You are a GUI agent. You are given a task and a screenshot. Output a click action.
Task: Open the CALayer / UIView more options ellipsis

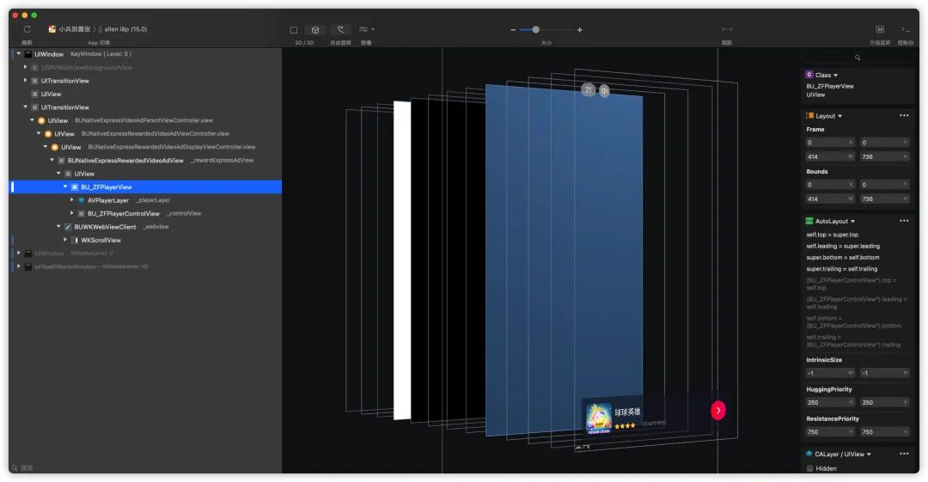point(904,455)
